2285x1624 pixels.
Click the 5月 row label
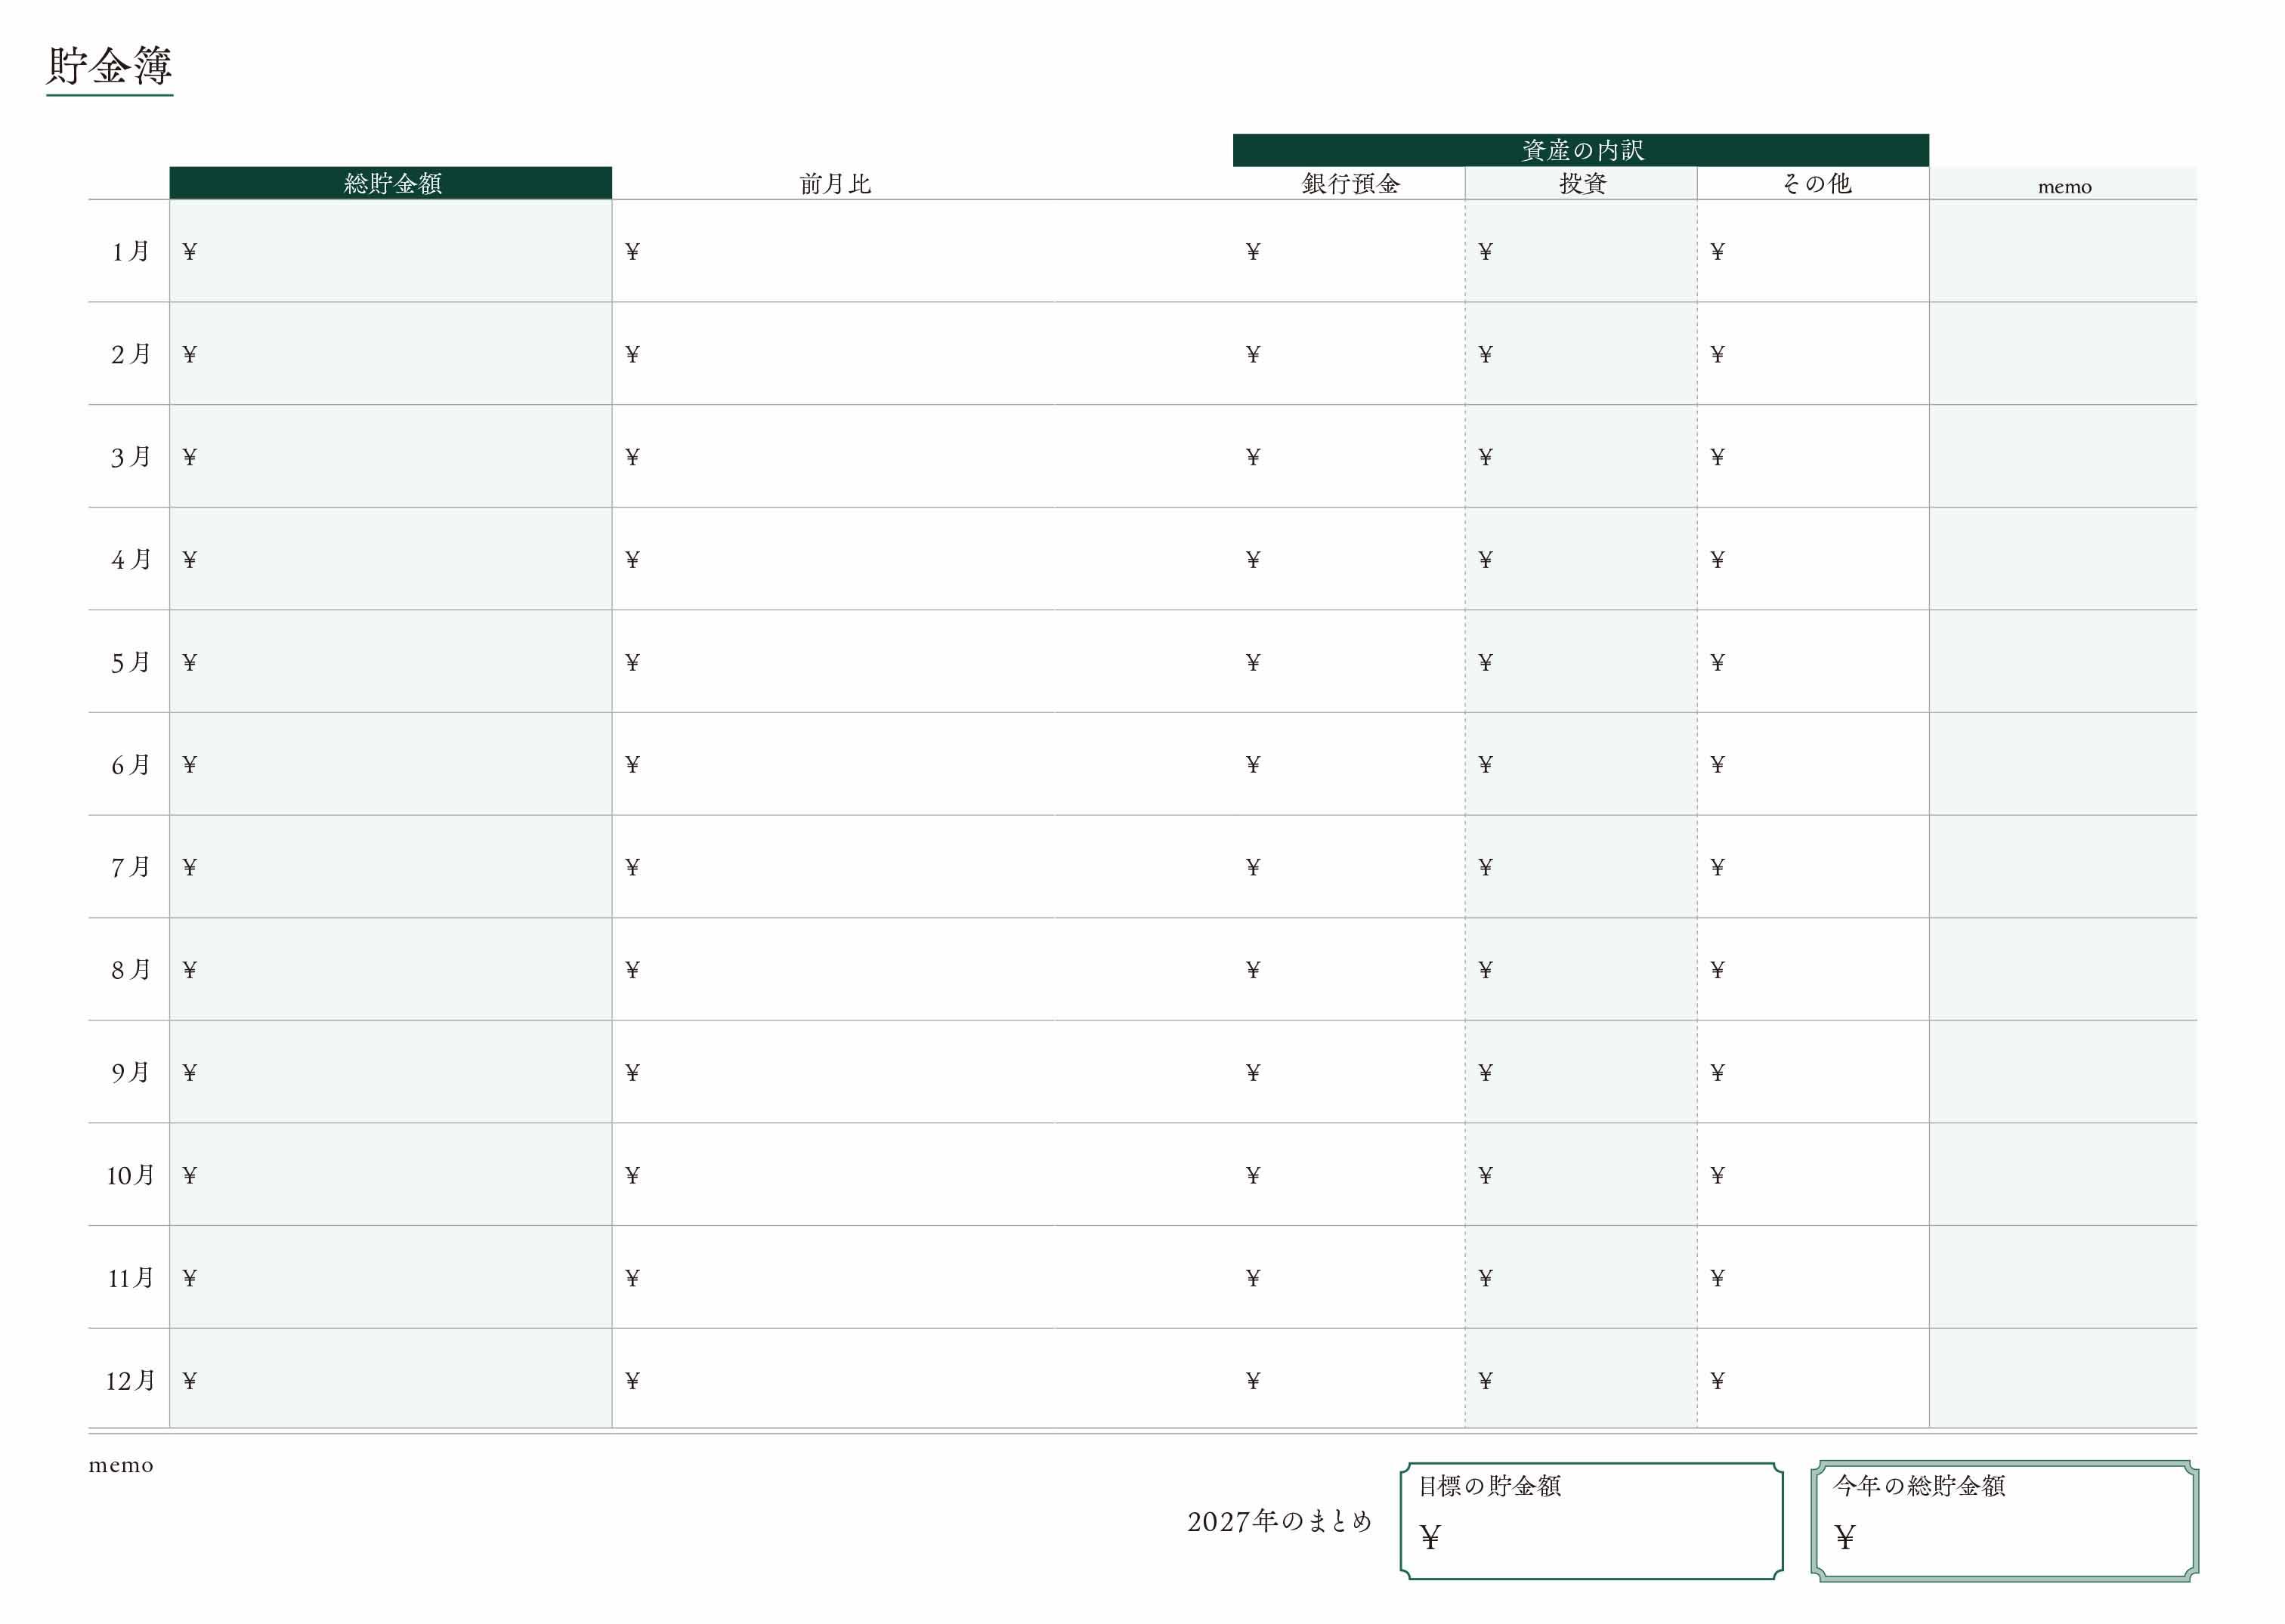click(130, 662)
